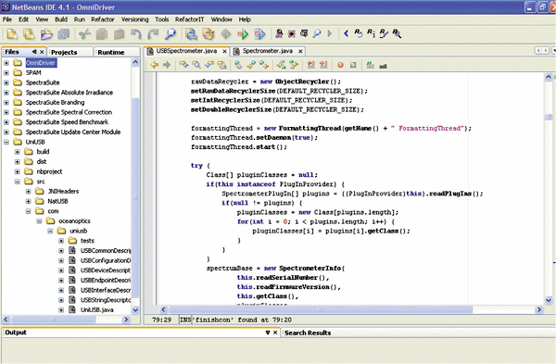The height and width of the screenshot is (364, 556).
Task: Click the Open Project folder icon
Action: click(46, 34)
